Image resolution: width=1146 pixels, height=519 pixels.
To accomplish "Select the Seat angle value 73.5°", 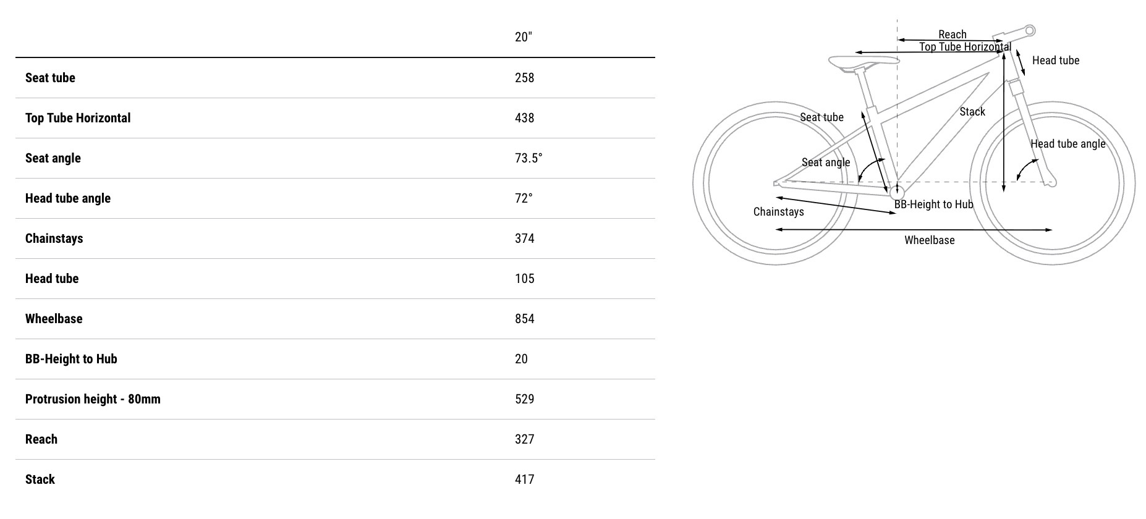I will pos(528,158).
